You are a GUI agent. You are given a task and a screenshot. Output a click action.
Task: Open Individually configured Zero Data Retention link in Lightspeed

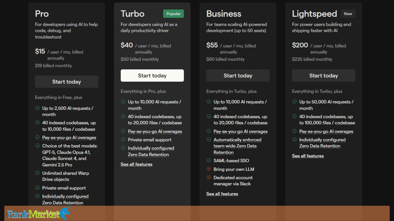pos(322,143)
